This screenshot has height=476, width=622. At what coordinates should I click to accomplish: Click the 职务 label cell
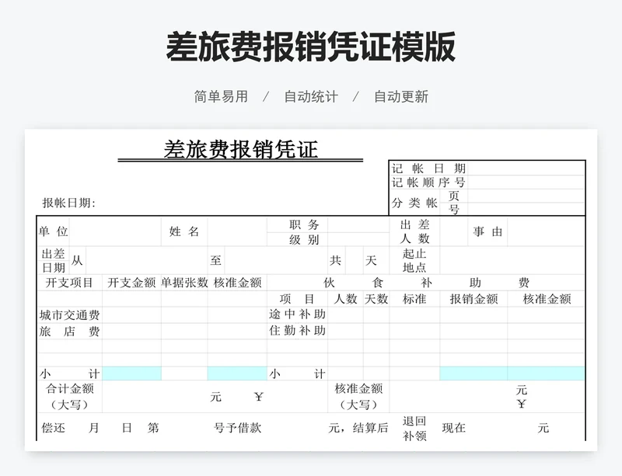pyautogui.click(x=298, y=224)
